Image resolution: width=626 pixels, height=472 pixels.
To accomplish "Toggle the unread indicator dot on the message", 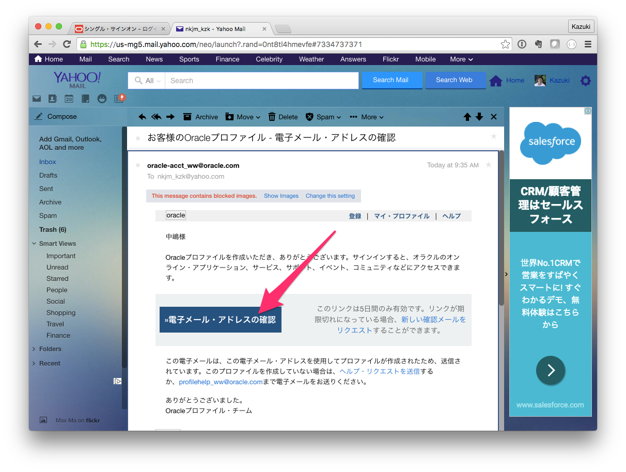I will (137, 165).
